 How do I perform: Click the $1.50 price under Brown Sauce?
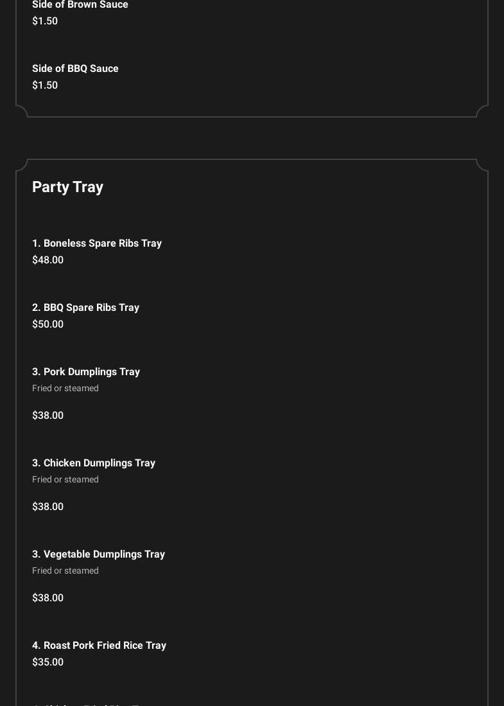coord(45,21)
